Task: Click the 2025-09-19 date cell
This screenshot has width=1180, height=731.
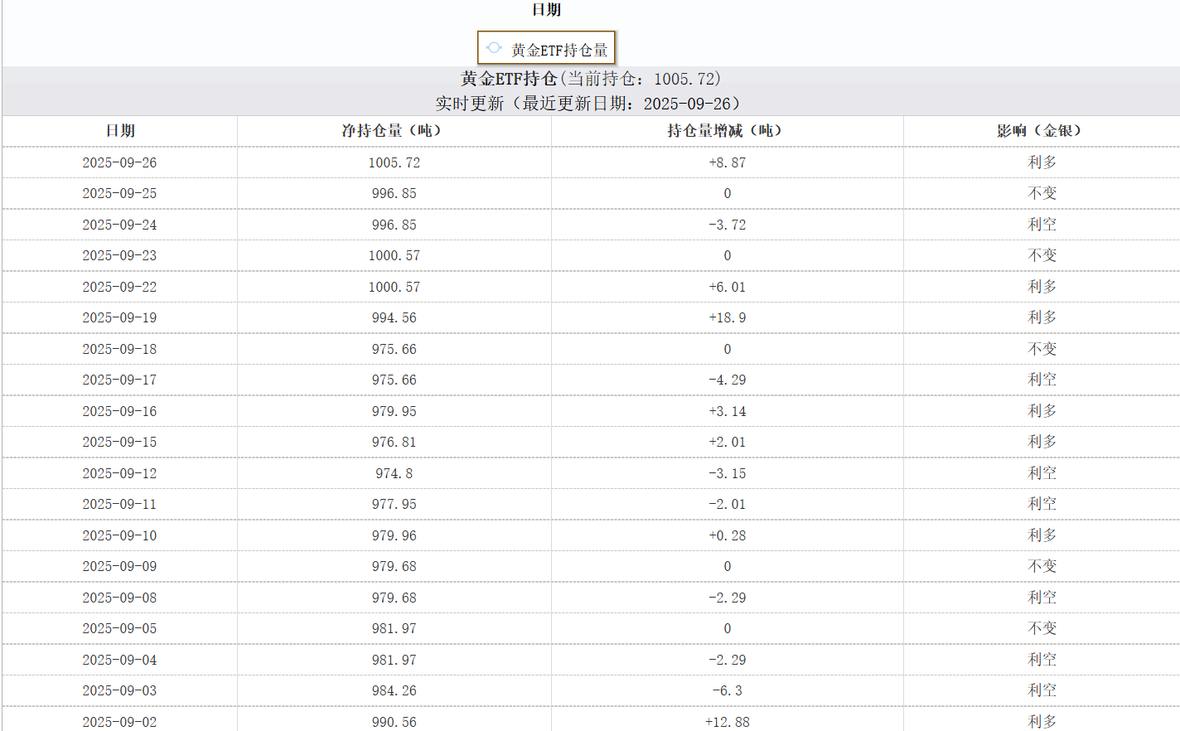Action: pos(119,317)
